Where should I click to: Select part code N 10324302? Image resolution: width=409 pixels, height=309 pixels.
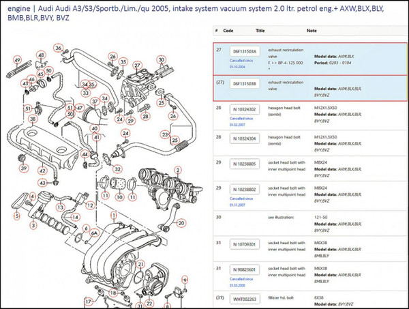244,109
